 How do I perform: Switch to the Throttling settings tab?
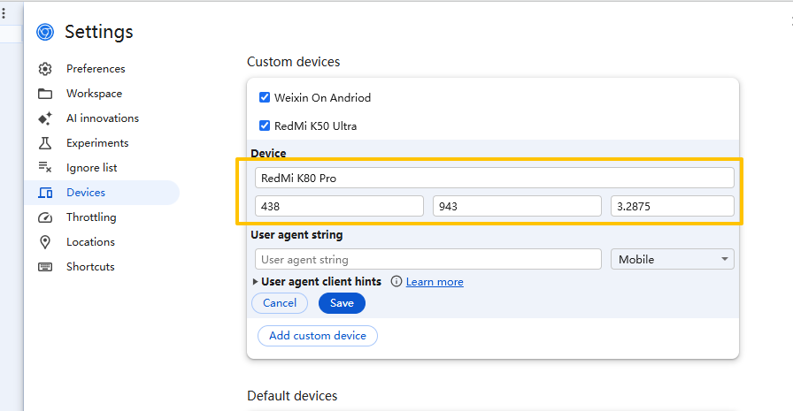click(91, 217)
